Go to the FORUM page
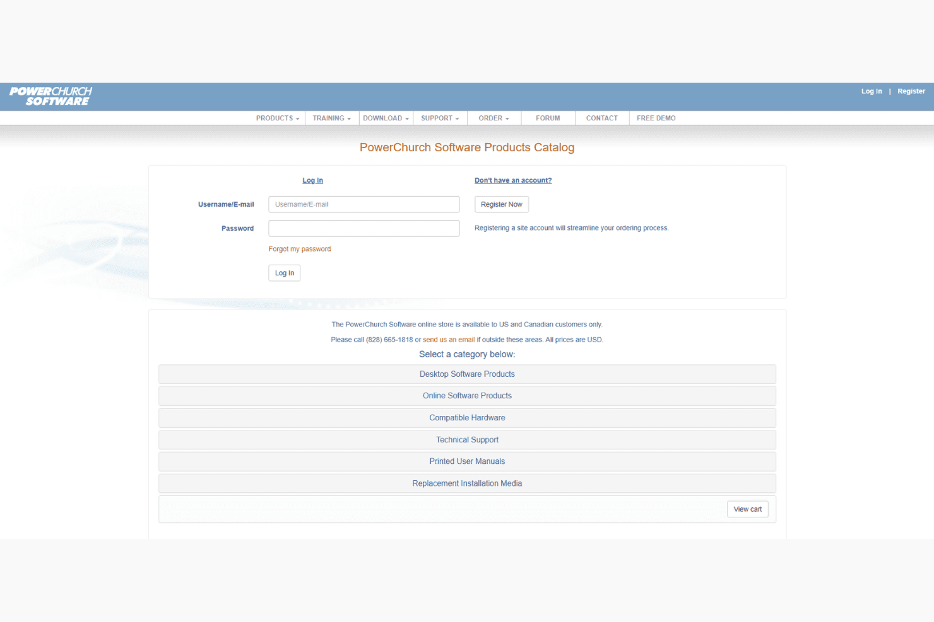 [548, 118]
